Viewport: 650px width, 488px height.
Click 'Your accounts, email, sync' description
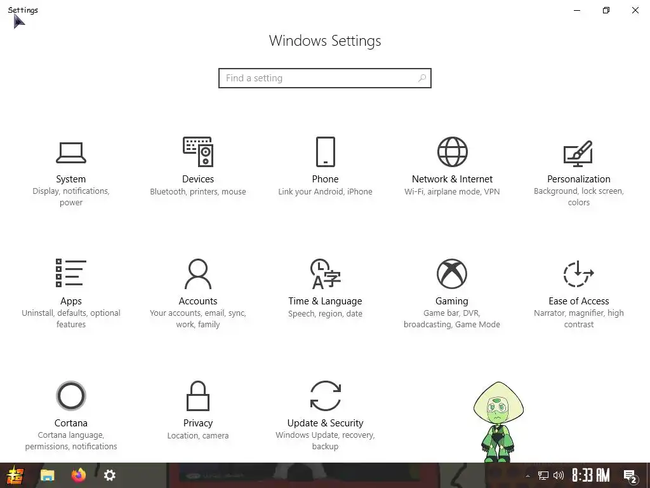coord(198,319)
